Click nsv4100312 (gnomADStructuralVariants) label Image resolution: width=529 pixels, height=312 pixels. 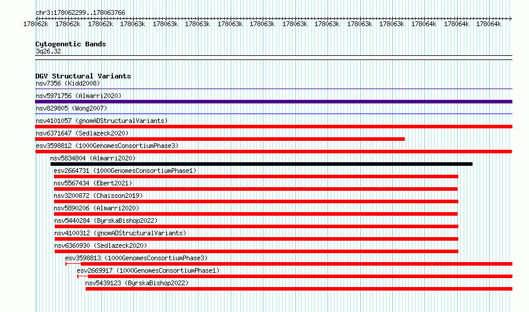120,233
